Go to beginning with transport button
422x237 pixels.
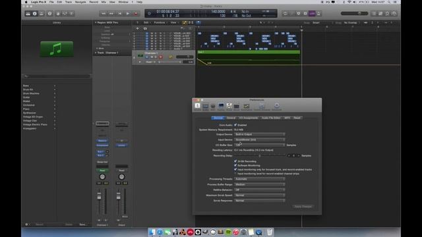(120, 13)
